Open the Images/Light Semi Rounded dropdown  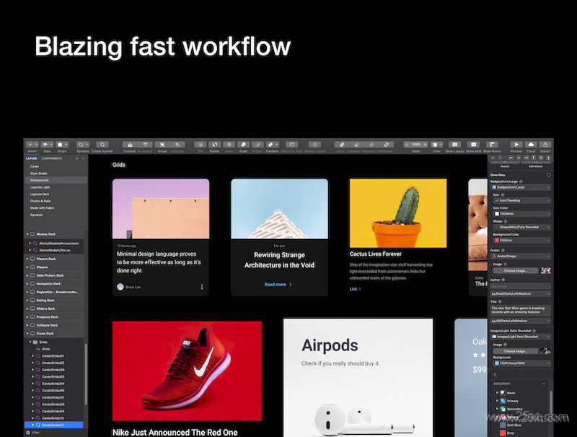(521, 337)
